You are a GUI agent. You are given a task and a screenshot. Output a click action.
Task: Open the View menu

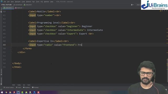click(x=12, y=2)
